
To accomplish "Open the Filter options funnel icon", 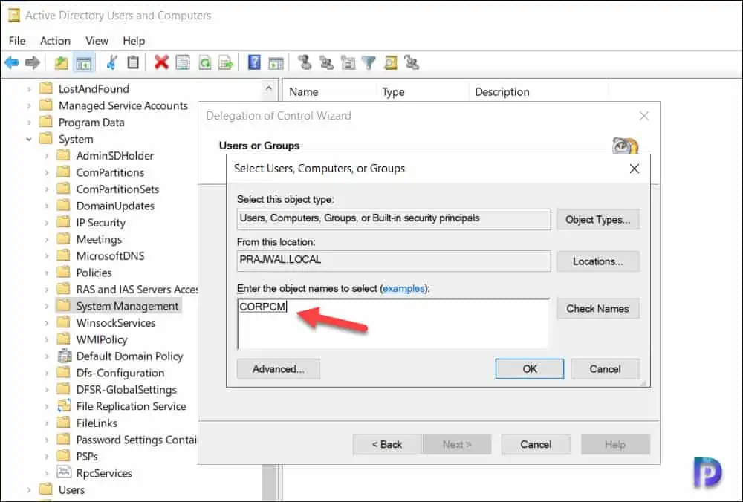I will 369,62.
